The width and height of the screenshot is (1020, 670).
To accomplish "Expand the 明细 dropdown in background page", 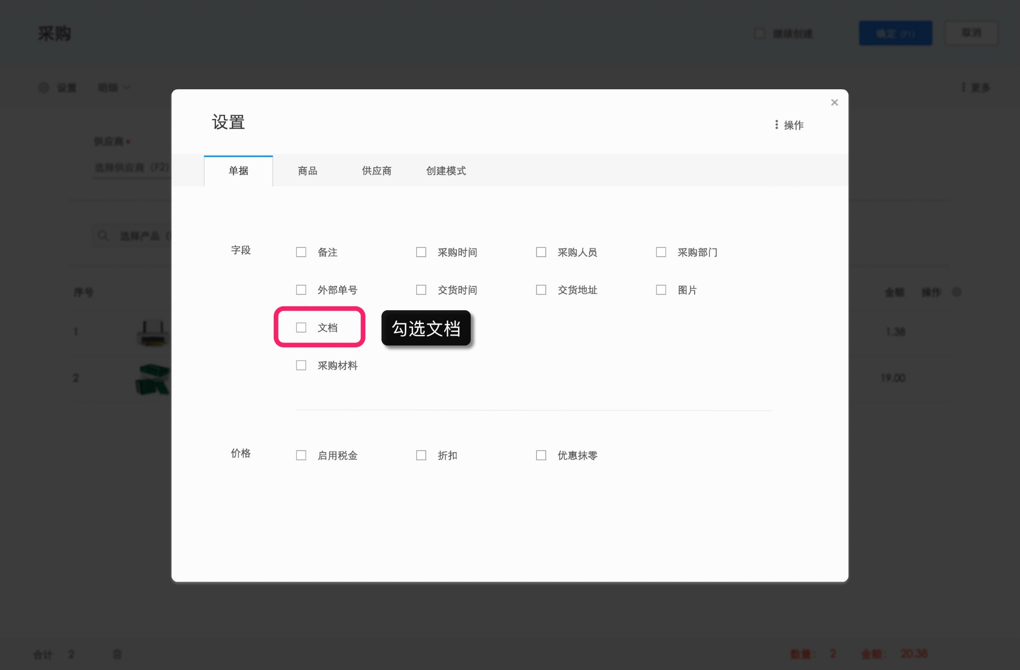I will 114,88.
